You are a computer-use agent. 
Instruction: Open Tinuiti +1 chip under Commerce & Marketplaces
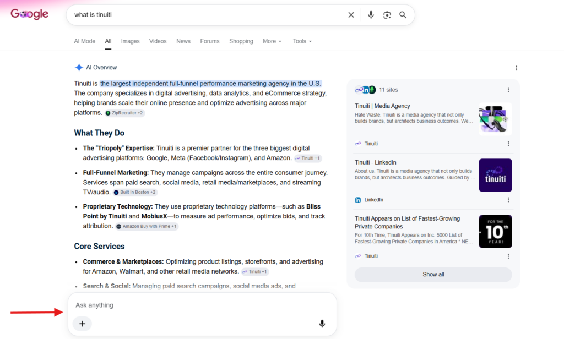pos(255,272)
